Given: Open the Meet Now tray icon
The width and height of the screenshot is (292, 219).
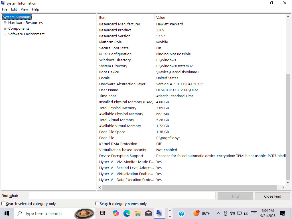Looking at the screenshot, I should coord(226,213).
